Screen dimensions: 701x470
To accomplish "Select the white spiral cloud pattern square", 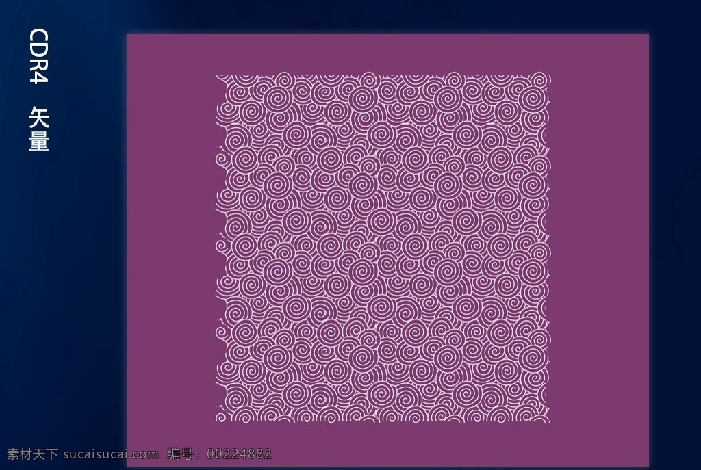I will (x=383, y=248).
